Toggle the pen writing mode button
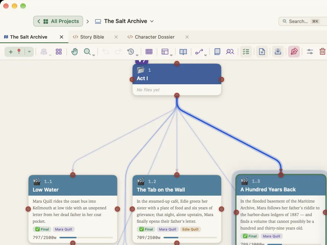Viewport: 327px width, 245px height. (294, 52)
